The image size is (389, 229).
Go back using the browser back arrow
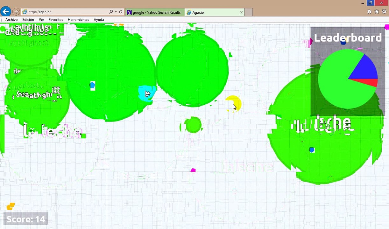tap(5, 12)
